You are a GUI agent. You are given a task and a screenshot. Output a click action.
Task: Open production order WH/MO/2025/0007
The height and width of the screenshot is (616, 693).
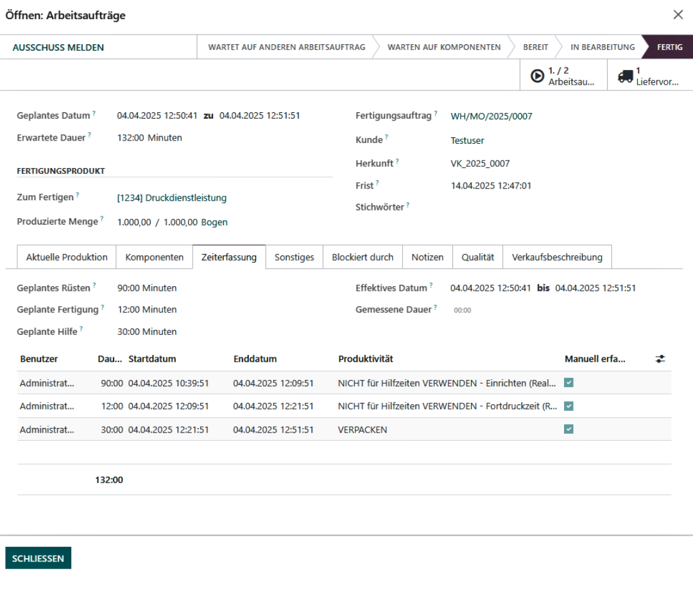click(492, 116)
